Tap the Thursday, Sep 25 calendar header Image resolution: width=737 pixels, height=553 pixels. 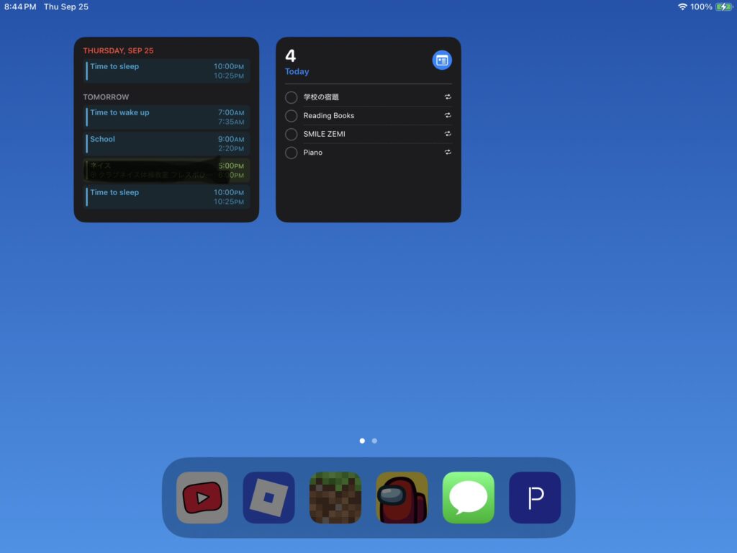click(x=118, y=51)
